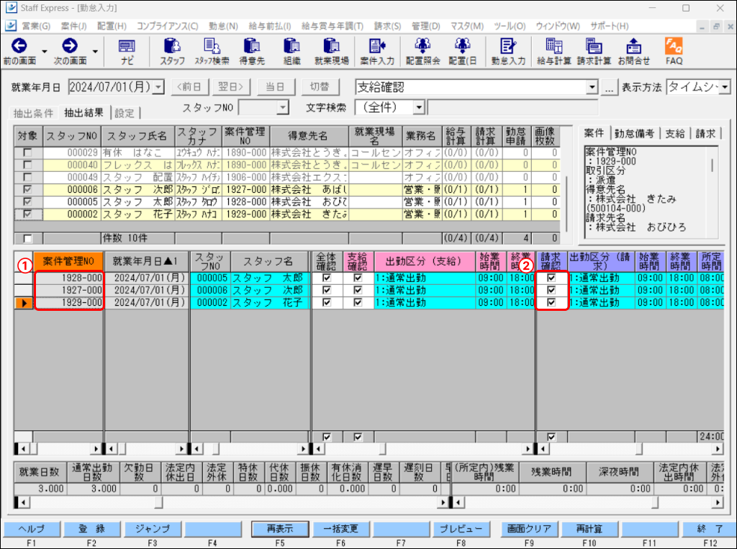Click the 終了 F12 button
Image resolution: width=737 pixels, height=549 pixels.
[x=710, y=529]
